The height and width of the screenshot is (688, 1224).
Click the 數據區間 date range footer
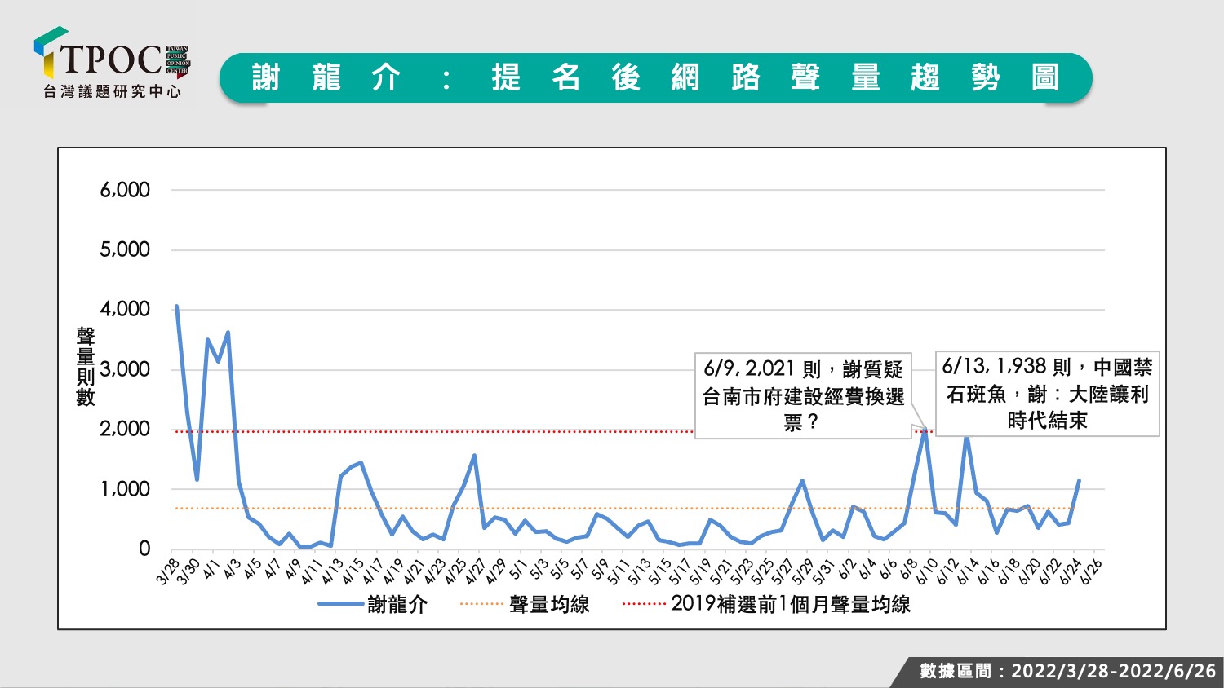pos(1067,671)
